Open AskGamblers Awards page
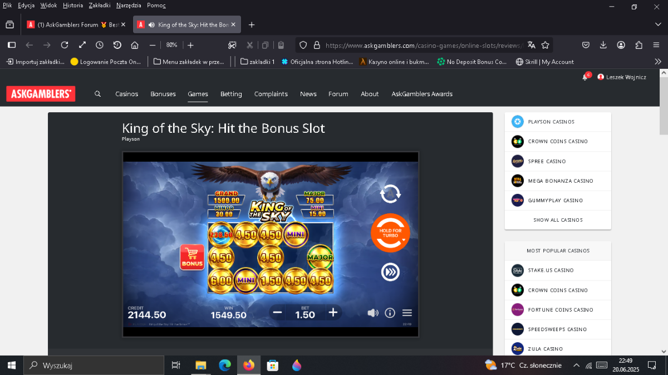This screenshot has height=375, width=668. pyautogui.click(x=422, y=94)
